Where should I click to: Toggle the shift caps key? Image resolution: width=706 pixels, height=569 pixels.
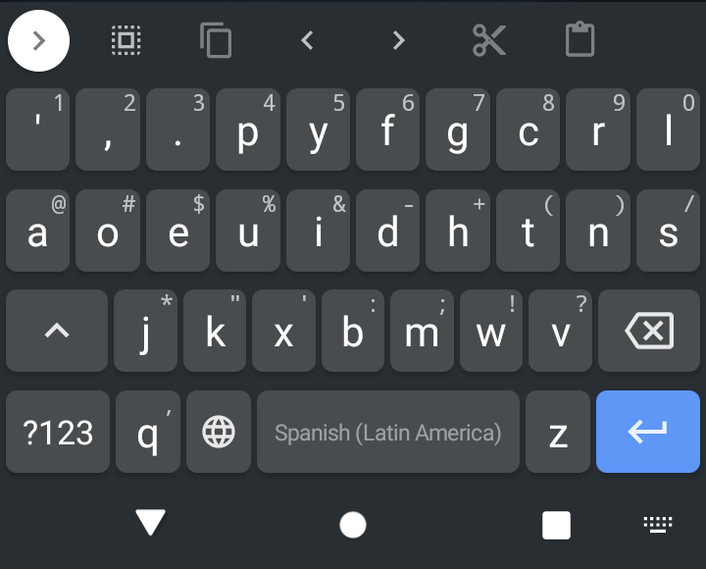(x=57, y=331)
